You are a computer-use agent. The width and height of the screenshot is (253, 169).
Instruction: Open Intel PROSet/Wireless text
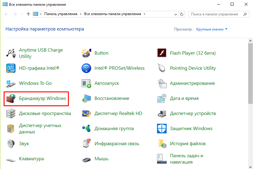pyautogui.click(x=119, y=68)
